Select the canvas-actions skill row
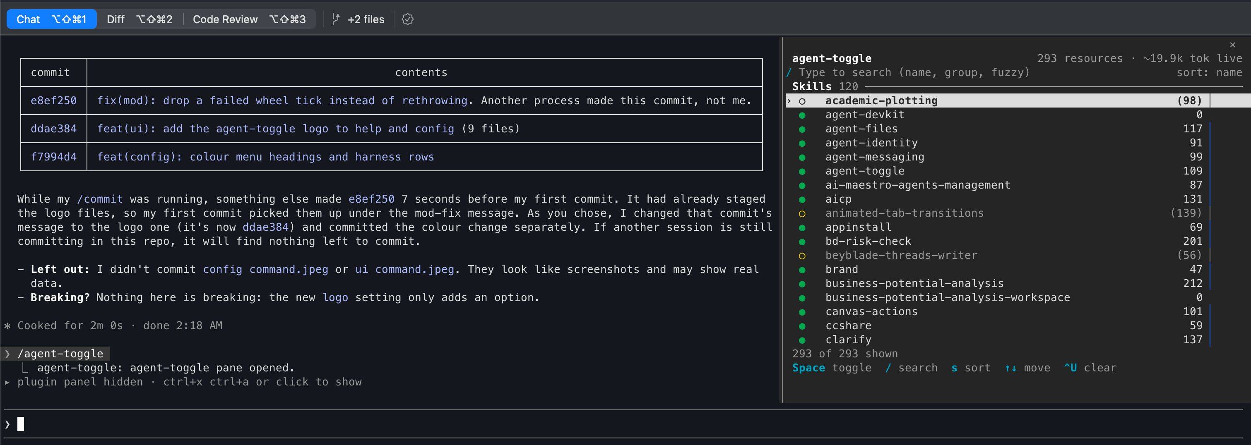 [x=998, y=311]
